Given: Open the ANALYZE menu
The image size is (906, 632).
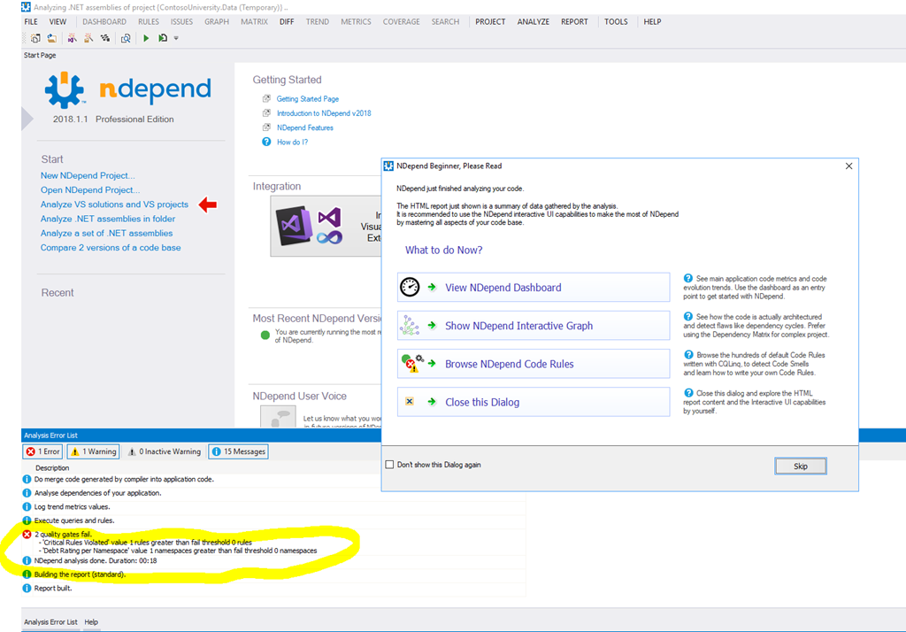Looking at the screenshot, I should click(533, 21).
